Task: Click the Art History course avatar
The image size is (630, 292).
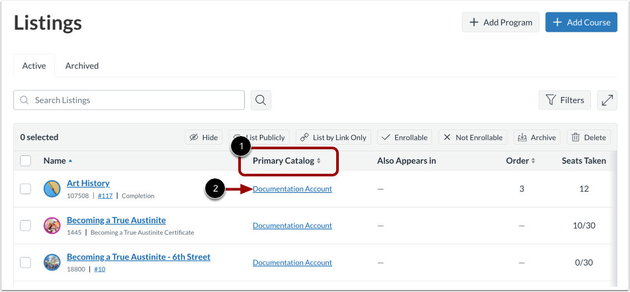Action: pos(52,189)
